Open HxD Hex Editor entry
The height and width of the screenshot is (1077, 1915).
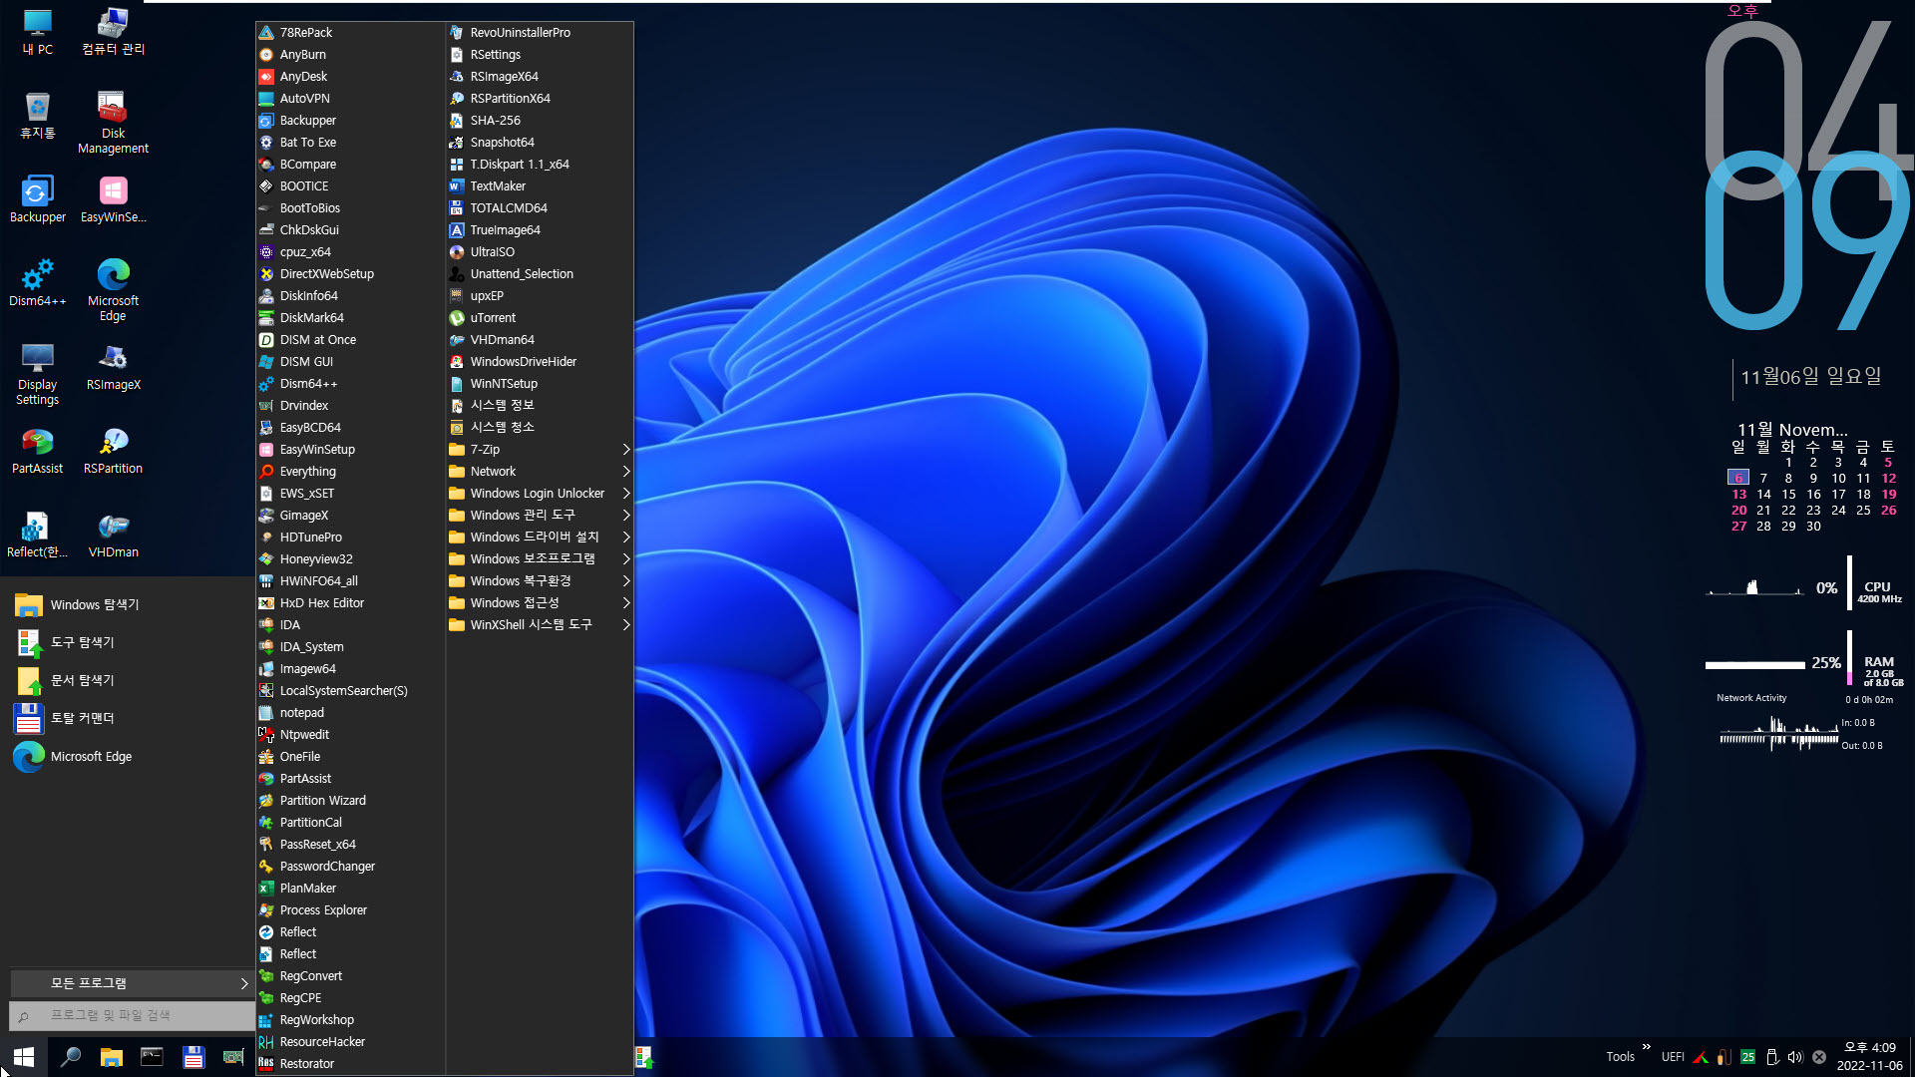[x=349, y=603]
